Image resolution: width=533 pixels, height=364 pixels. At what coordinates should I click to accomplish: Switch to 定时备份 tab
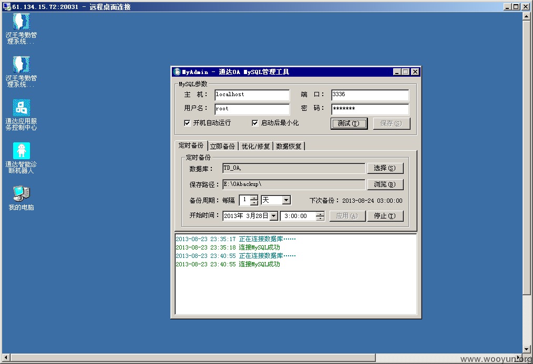click(191, 145)
